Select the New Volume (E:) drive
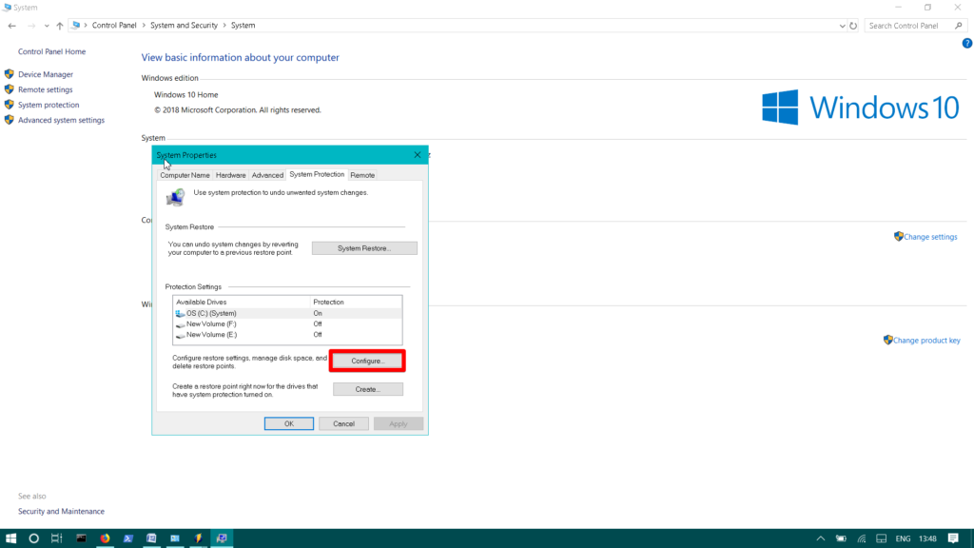This screenshot has width=974, height=548. point(287,335)
